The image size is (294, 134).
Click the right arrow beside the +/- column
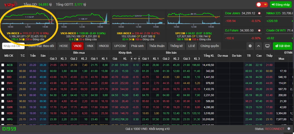click(x=139, y=59)
